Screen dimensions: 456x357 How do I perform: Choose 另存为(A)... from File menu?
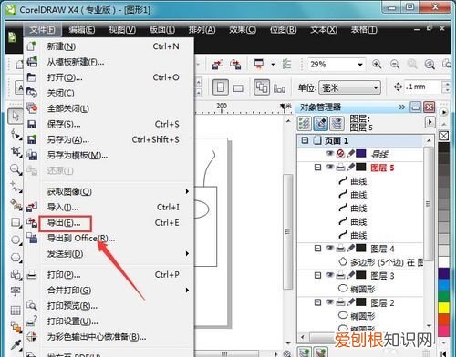tap(109, 139)
